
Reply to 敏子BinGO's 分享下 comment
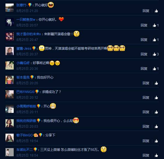pyautogui.click(x=146, y=141)
